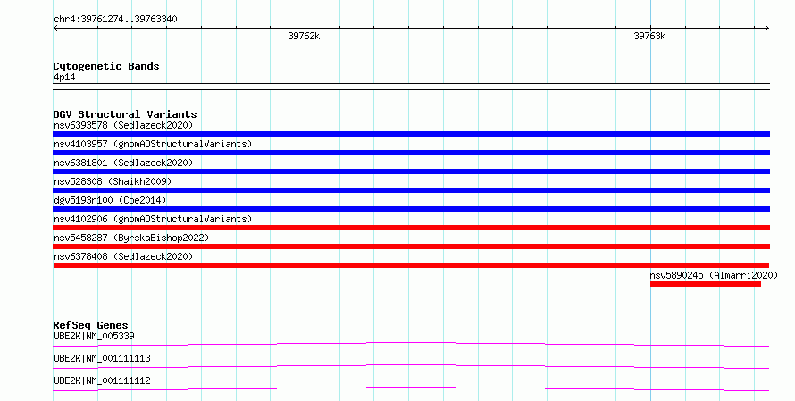The width and height of the screenshot is (795, 401).
Task: Select the short red bar for nsv5890245
Action: point(706,284)
